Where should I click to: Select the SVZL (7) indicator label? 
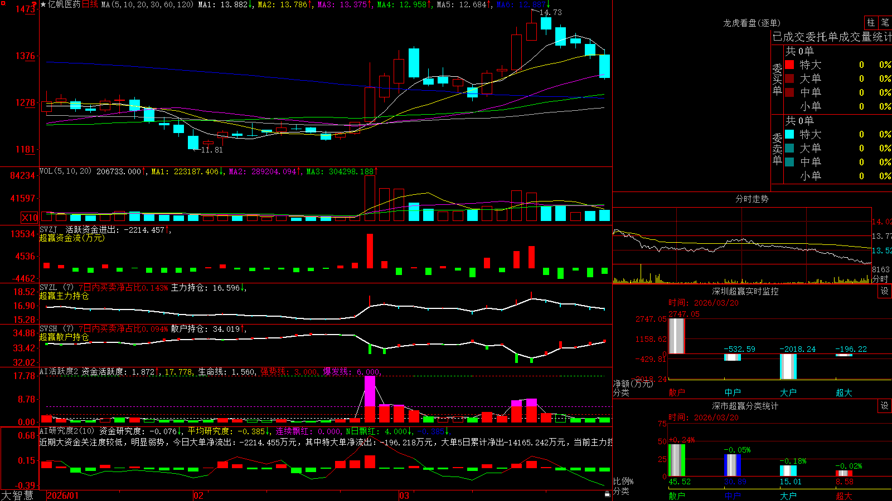tap(56, 287)
